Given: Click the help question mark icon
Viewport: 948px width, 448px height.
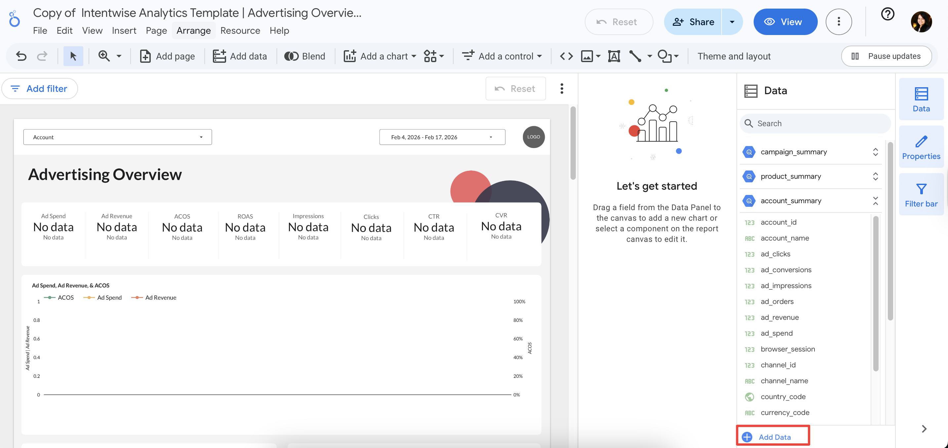Looking at the screenshot, I should click(x=887, y=14).
